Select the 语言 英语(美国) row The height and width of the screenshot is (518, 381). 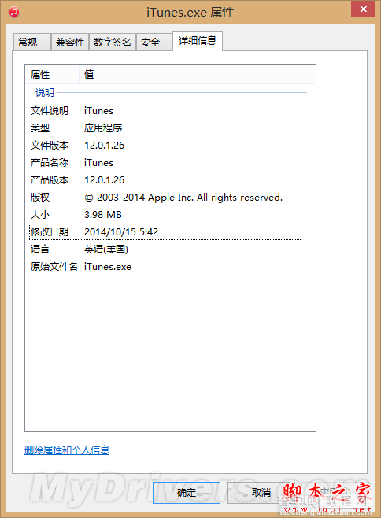click(165, 249)
